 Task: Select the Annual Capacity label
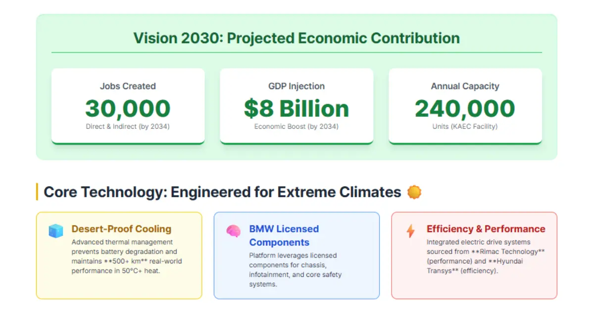(x=465, y=86)
